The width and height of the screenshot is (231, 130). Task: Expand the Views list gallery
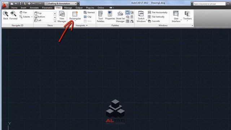click(x=55, y=21)
